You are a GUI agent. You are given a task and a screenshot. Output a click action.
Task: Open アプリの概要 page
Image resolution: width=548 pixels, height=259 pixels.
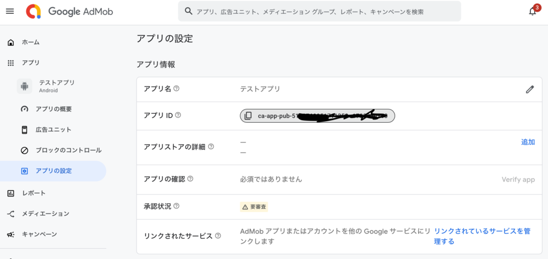click(x=54, y=109)
